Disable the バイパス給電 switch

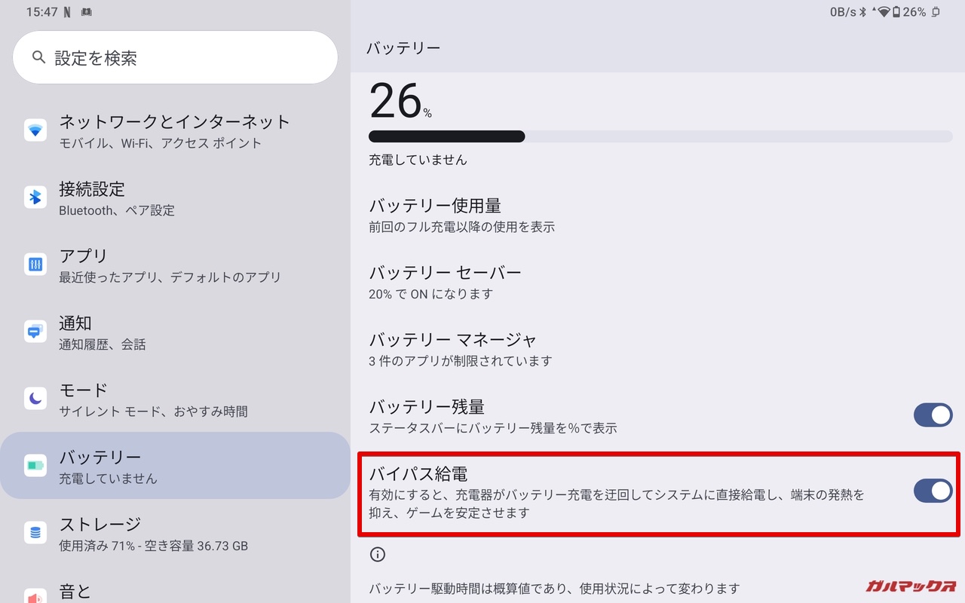click(933, 491)
